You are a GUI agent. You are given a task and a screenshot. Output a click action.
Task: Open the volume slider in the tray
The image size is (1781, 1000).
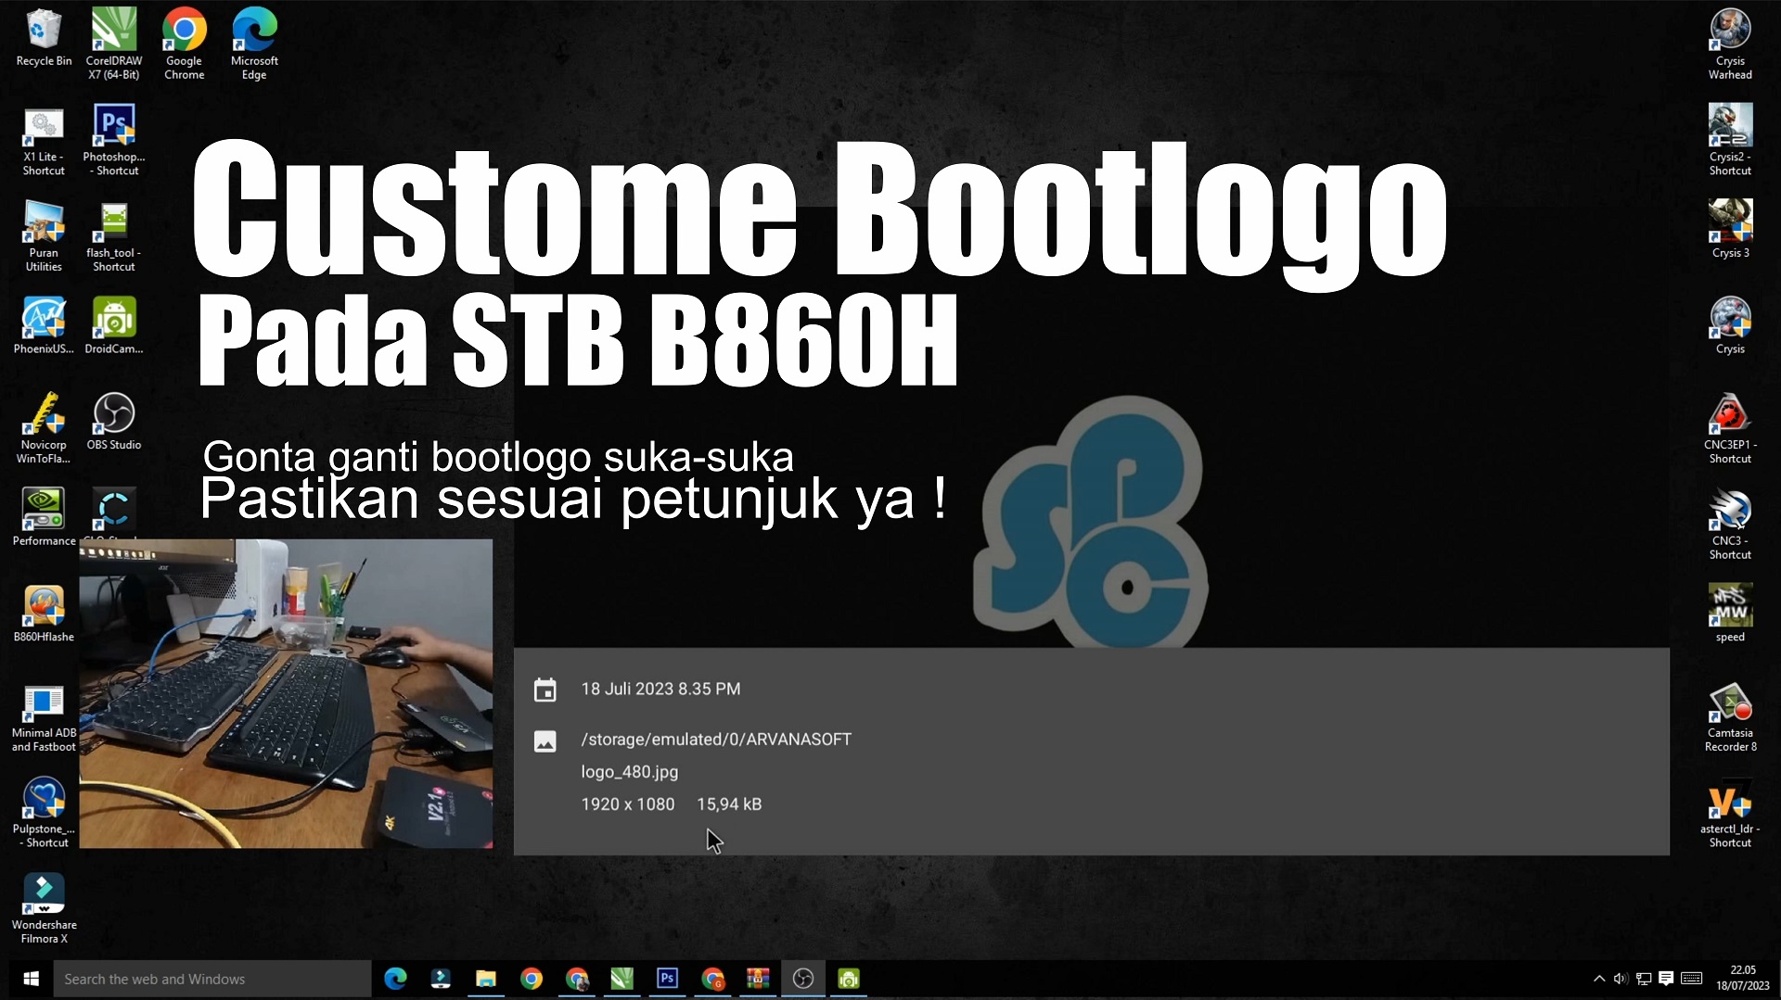click(x=1621, y=979)
